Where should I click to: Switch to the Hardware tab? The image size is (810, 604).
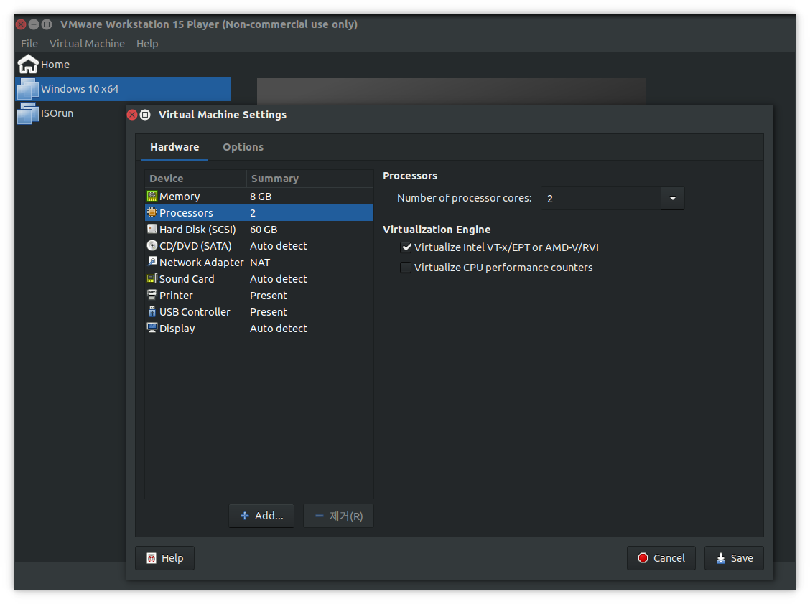(x=174, y=147)
